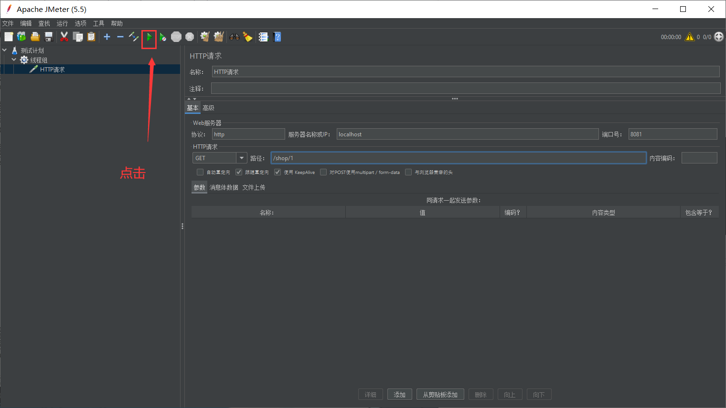Open the 选项 menu

(80, 23)
